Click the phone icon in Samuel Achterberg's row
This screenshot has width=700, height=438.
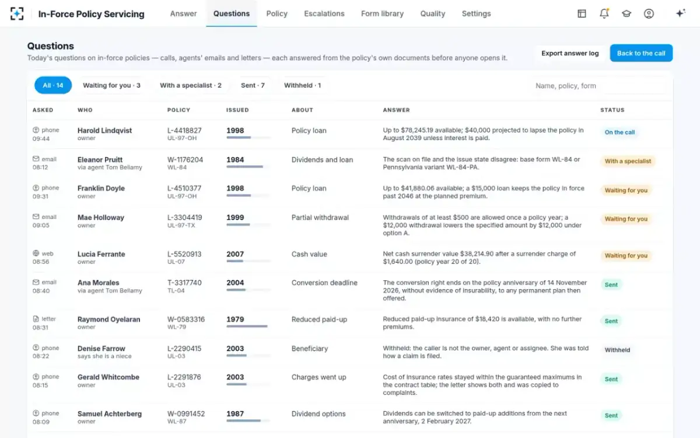36,413
